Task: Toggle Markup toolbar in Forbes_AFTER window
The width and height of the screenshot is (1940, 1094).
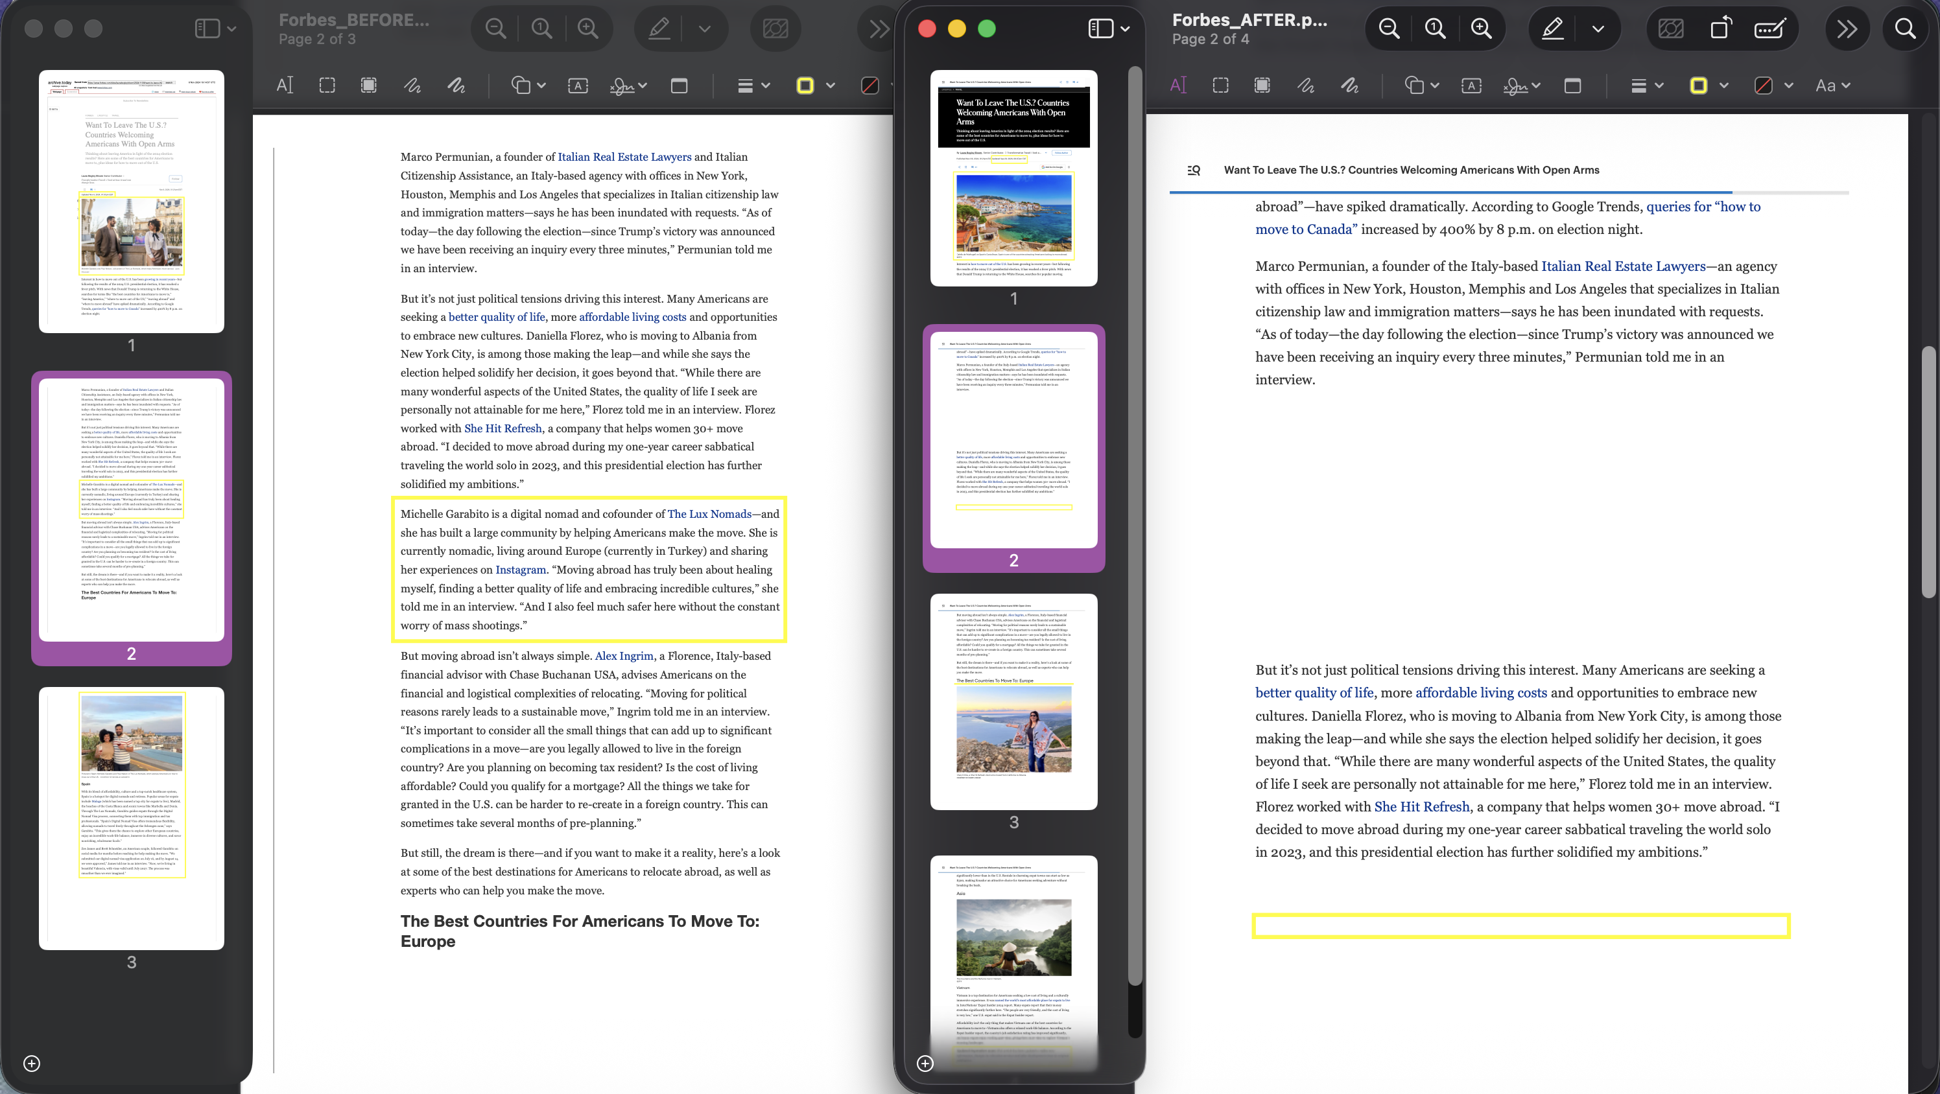Action: point(1552,29)
